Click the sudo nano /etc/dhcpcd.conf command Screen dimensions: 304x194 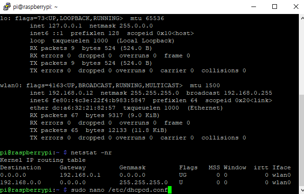(119, 190)
